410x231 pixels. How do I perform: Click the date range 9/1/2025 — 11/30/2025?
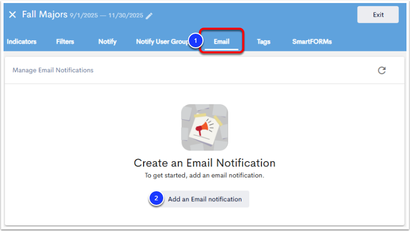click(106, 16)
